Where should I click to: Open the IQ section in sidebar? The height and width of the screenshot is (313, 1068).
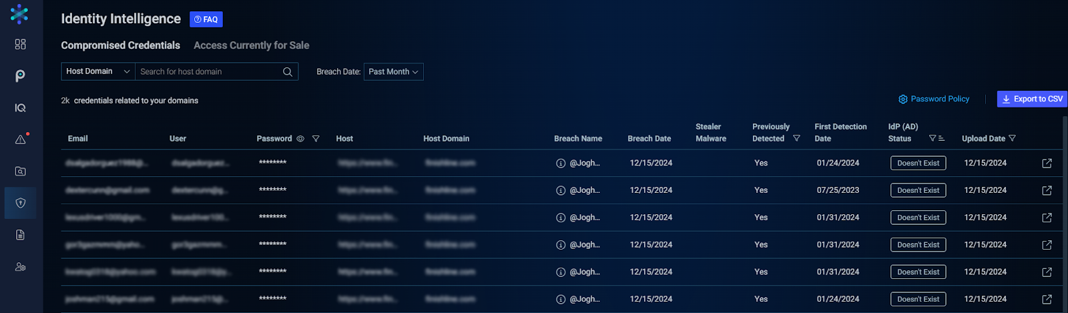(21, 107)
